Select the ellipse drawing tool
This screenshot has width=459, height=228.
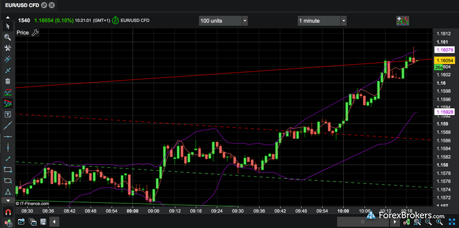click(7, 180)
